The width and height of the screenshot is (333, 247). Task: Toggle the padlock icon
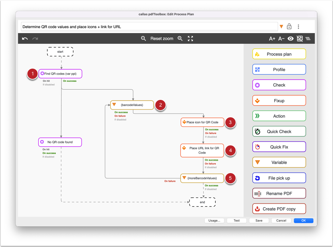click(x=289, y=26)
